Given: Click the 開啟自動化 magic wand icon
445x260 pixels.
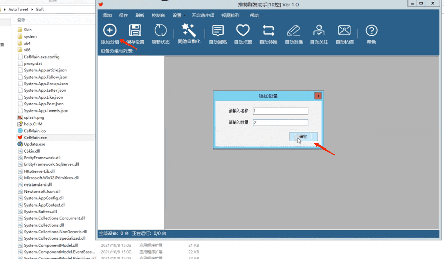Looking at the screenshot, I should tap(189, 30).
